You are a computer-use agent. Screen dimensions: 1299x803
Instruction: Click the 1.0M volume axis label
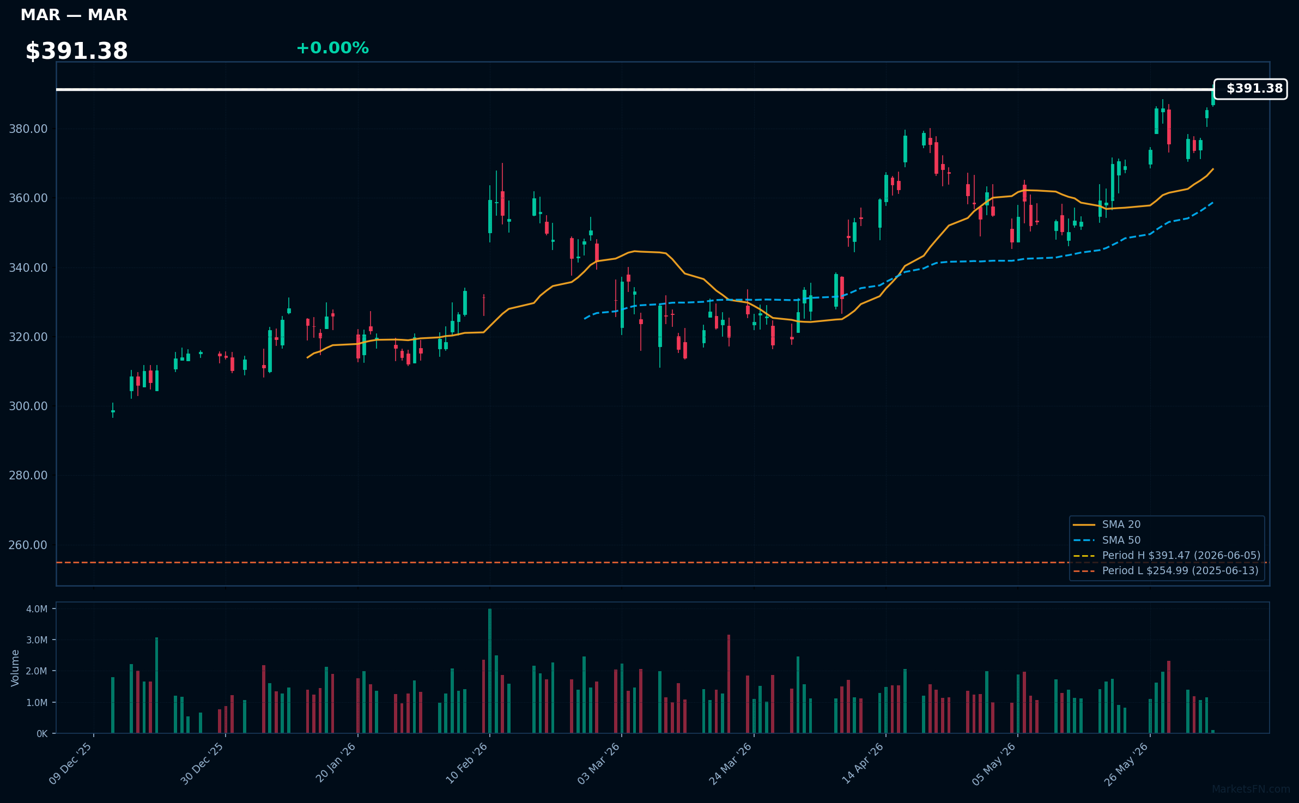coord(37,703)
